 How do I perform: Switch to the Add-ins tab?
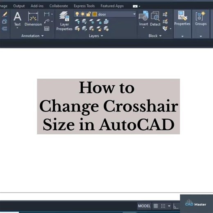click(x=37, y=6)
